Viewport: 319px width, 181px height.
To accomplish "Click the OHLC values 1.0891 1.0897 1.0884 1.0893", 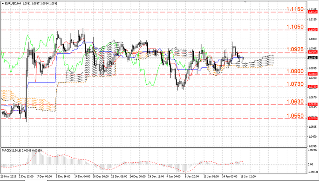I will point(40,3).
